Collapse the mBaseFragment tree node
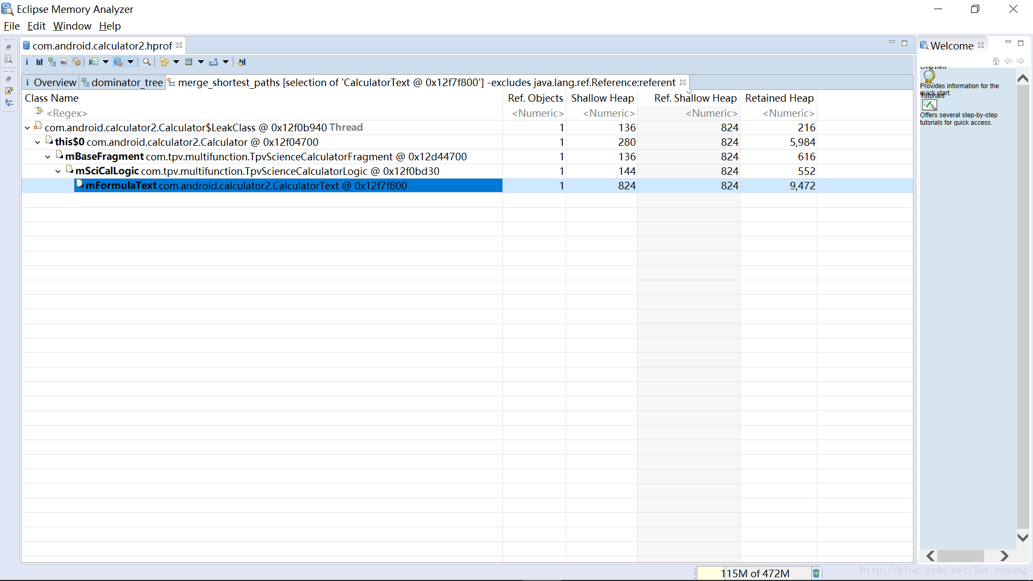 48,157
